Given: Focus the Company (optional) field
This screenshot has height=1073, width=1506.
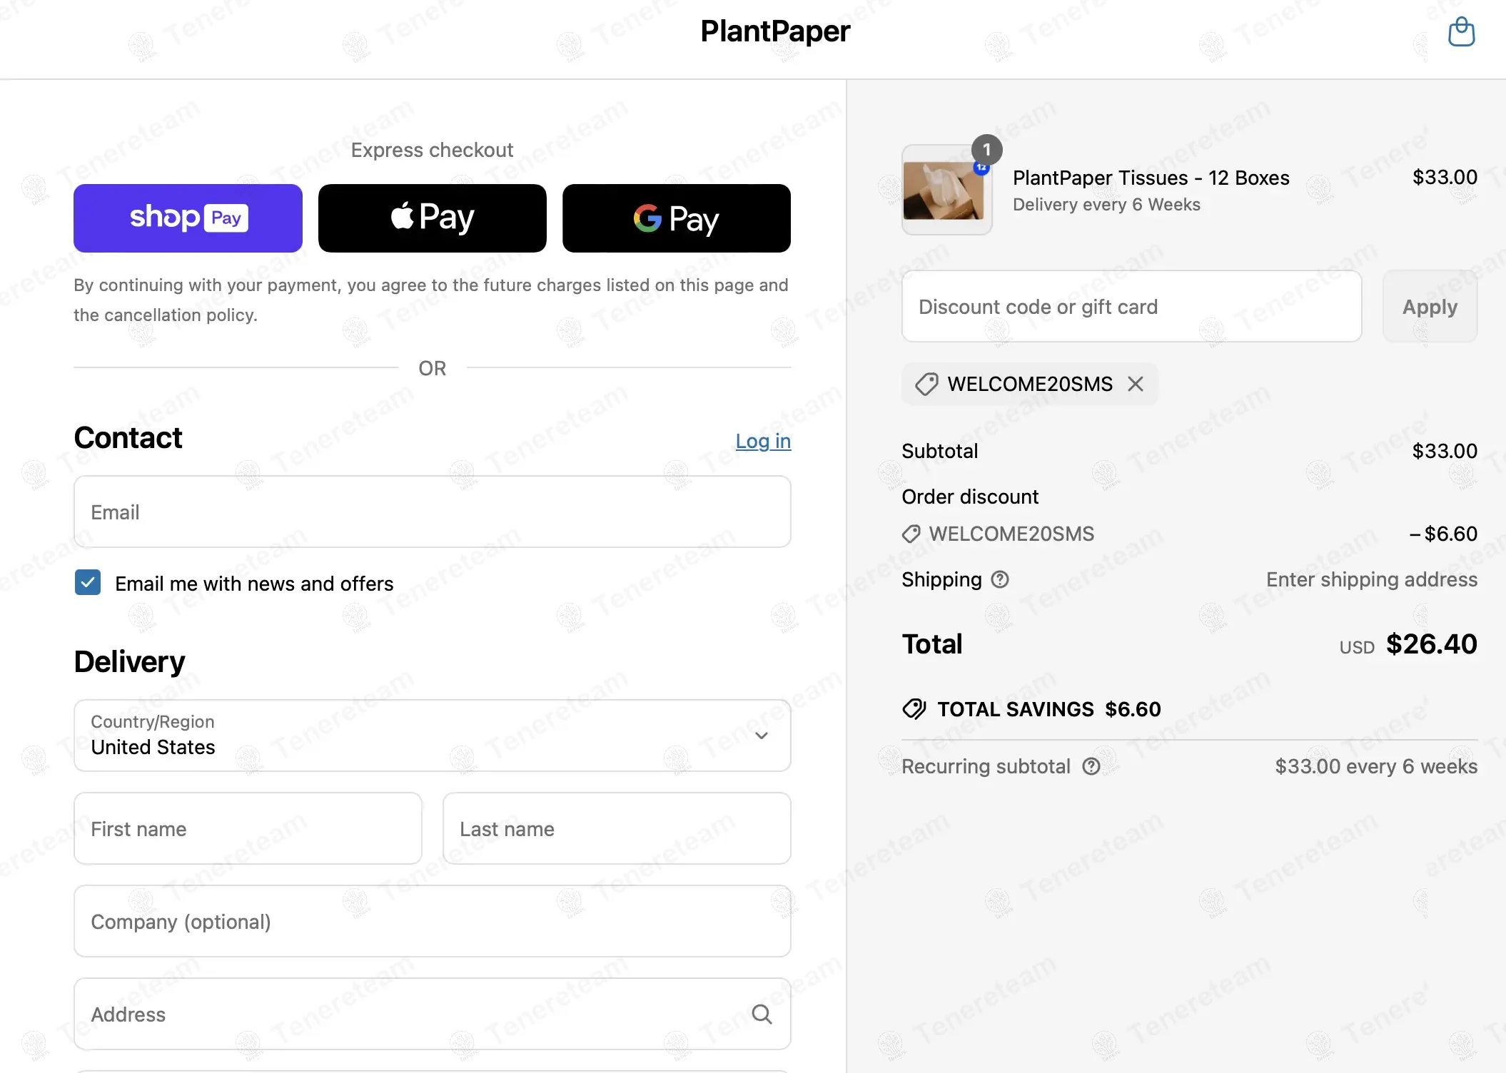Looking at the screenshot, I should [x=433, y=921].
